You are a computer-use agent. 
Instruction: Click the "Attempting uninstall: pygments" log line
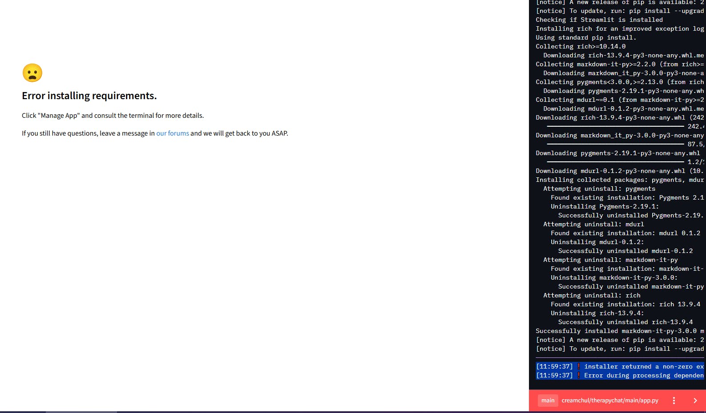tap(599, 189)
